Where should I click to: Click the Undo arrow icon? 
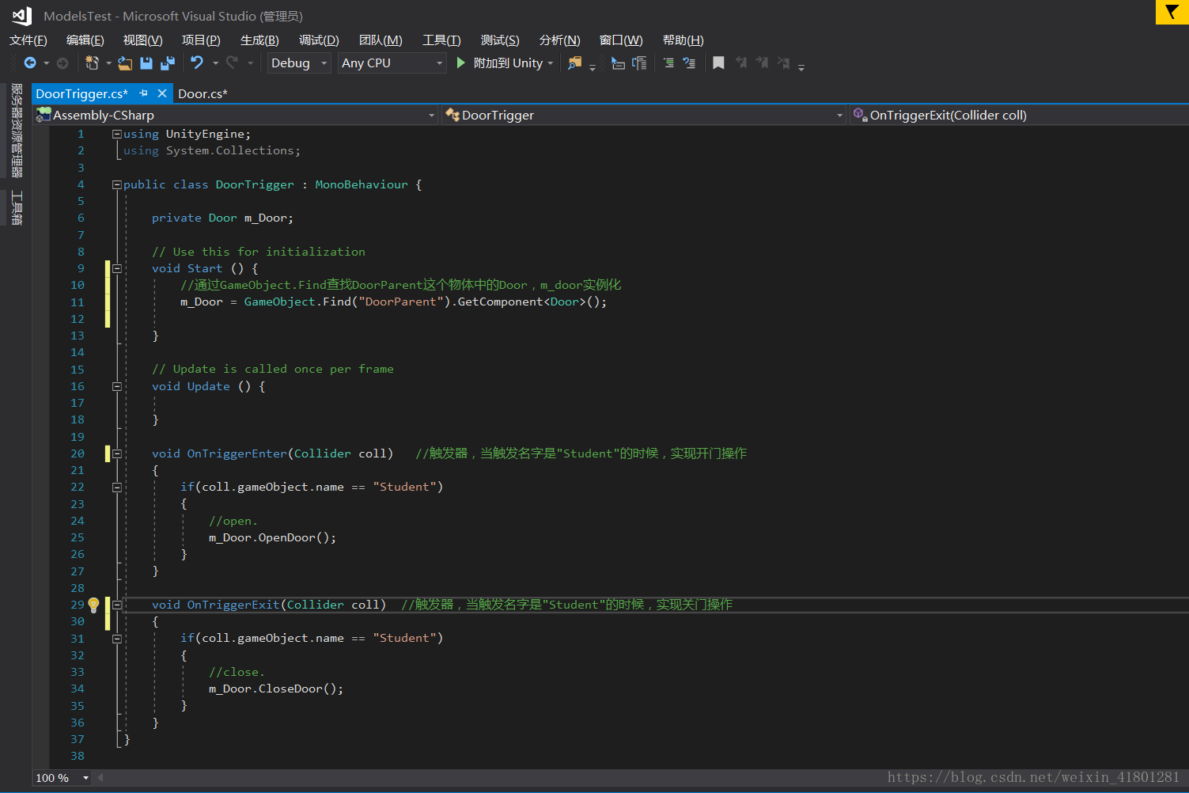(x=197, y=63)
